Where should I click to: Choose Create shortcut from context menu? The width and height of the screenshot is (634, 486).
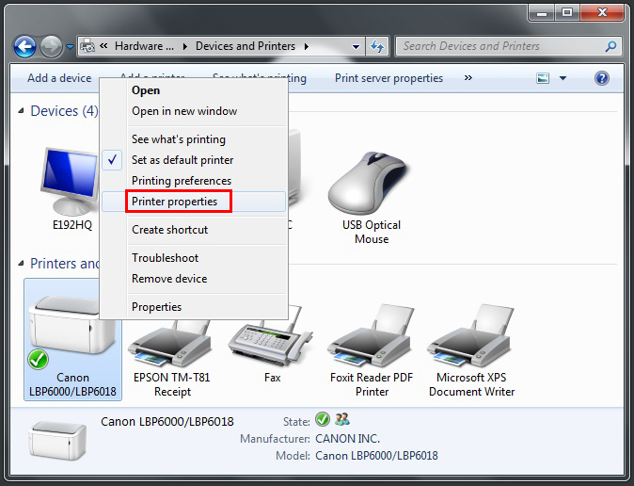pos(194,230)
